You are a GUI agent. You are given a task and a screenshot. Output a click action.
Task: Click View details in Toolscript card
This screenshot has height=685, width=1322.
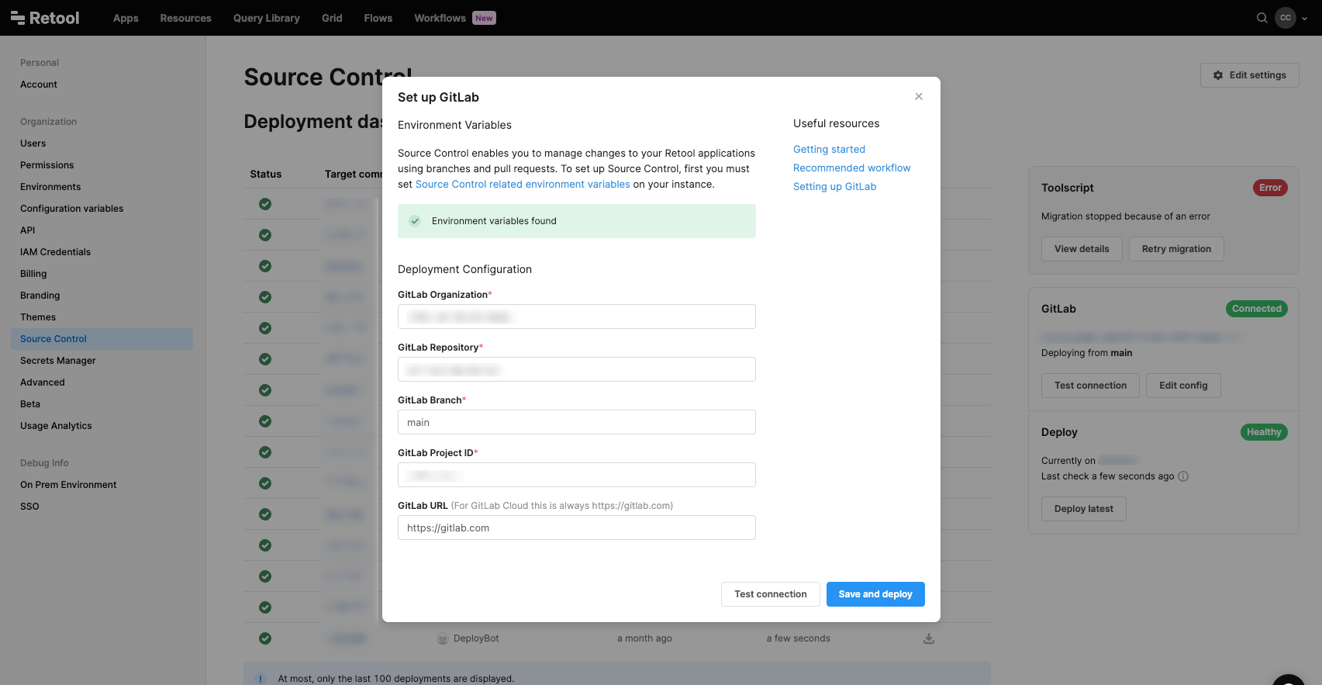(x=1082, y=249)
